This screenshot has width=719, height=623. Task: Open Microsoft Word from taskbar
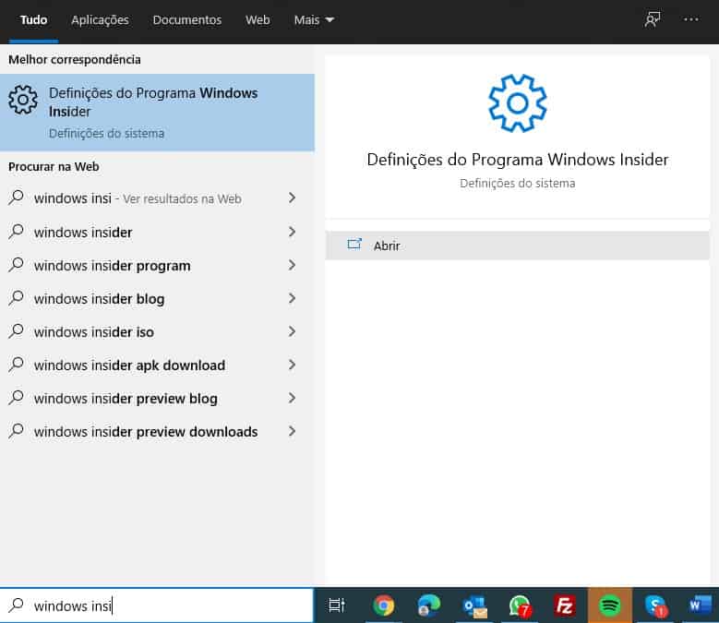pyautogui.click(x=701, y=605)
